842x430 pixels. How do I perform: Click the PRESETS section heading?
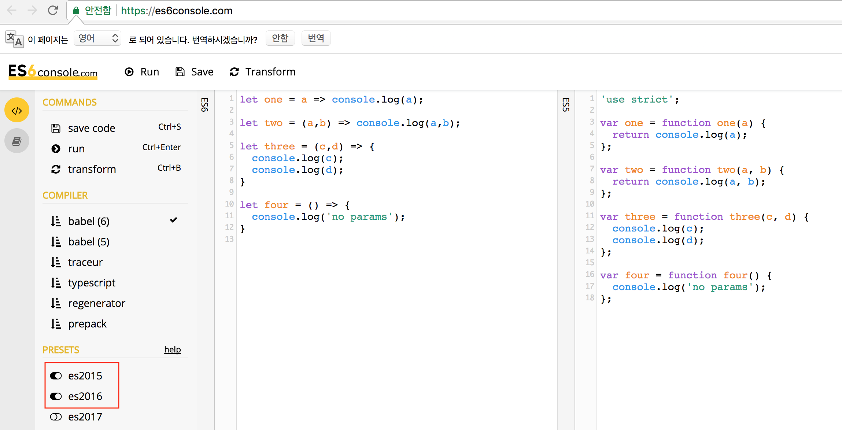coord(61,350)
